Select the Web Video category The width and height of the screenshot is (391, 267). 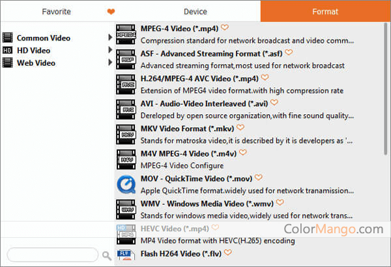click(x=36, y=63)
